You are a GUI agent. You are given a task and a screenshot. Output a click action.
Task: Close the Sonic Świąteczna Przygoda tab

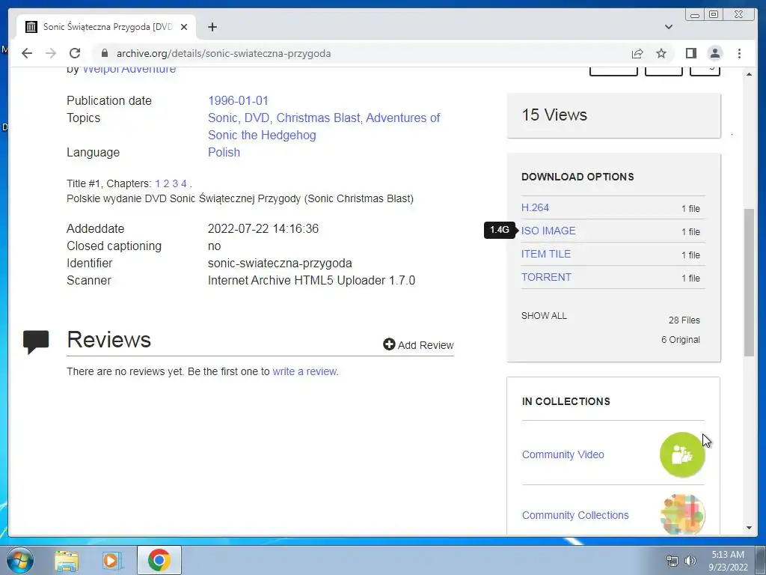coord(184,27)
